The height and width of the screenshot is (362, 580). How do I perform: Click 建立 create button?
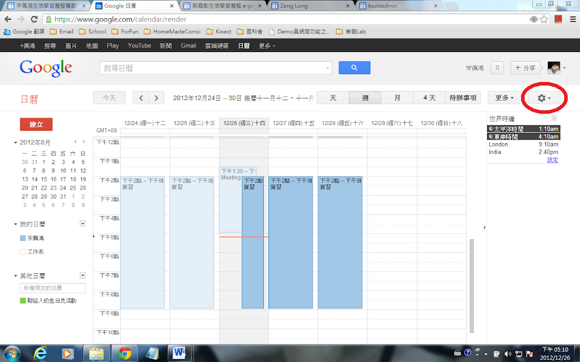tap(36, 124)
